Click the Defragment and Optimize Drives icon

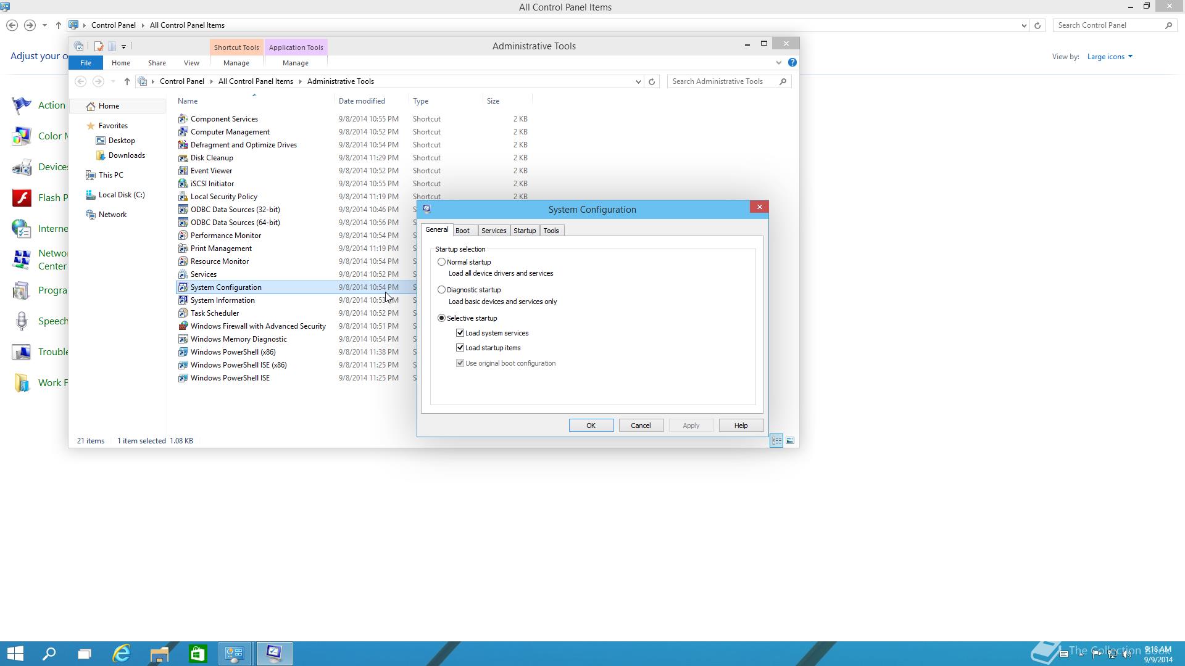pos(183,145)
